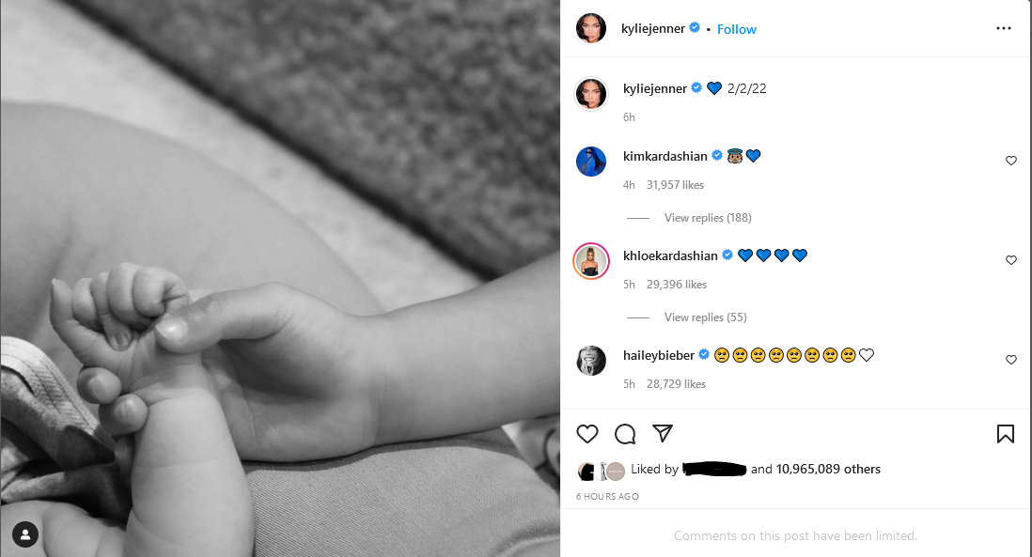Click the tagged people icon on photo
Screen dimensions: 1032x557
pyautogui.click(x=25, y=534)
